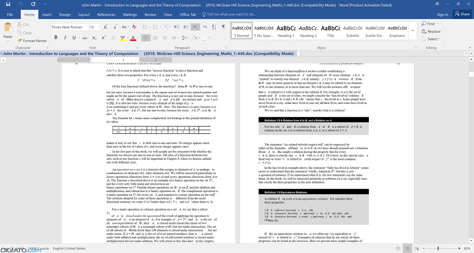Click the Text Effects outlined A icon
This screenshot has width=474, height=253.
[113, 38]
